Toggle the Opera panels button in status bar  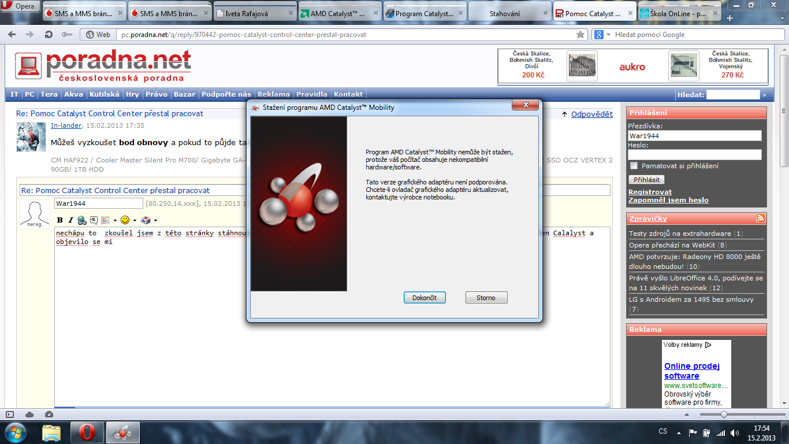[10, 415]
